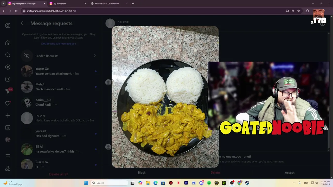Viewport: 333px width, 187px height.
Task: Click the zoom magnifier icon in the address bar
Action: (x=293, y=11)
